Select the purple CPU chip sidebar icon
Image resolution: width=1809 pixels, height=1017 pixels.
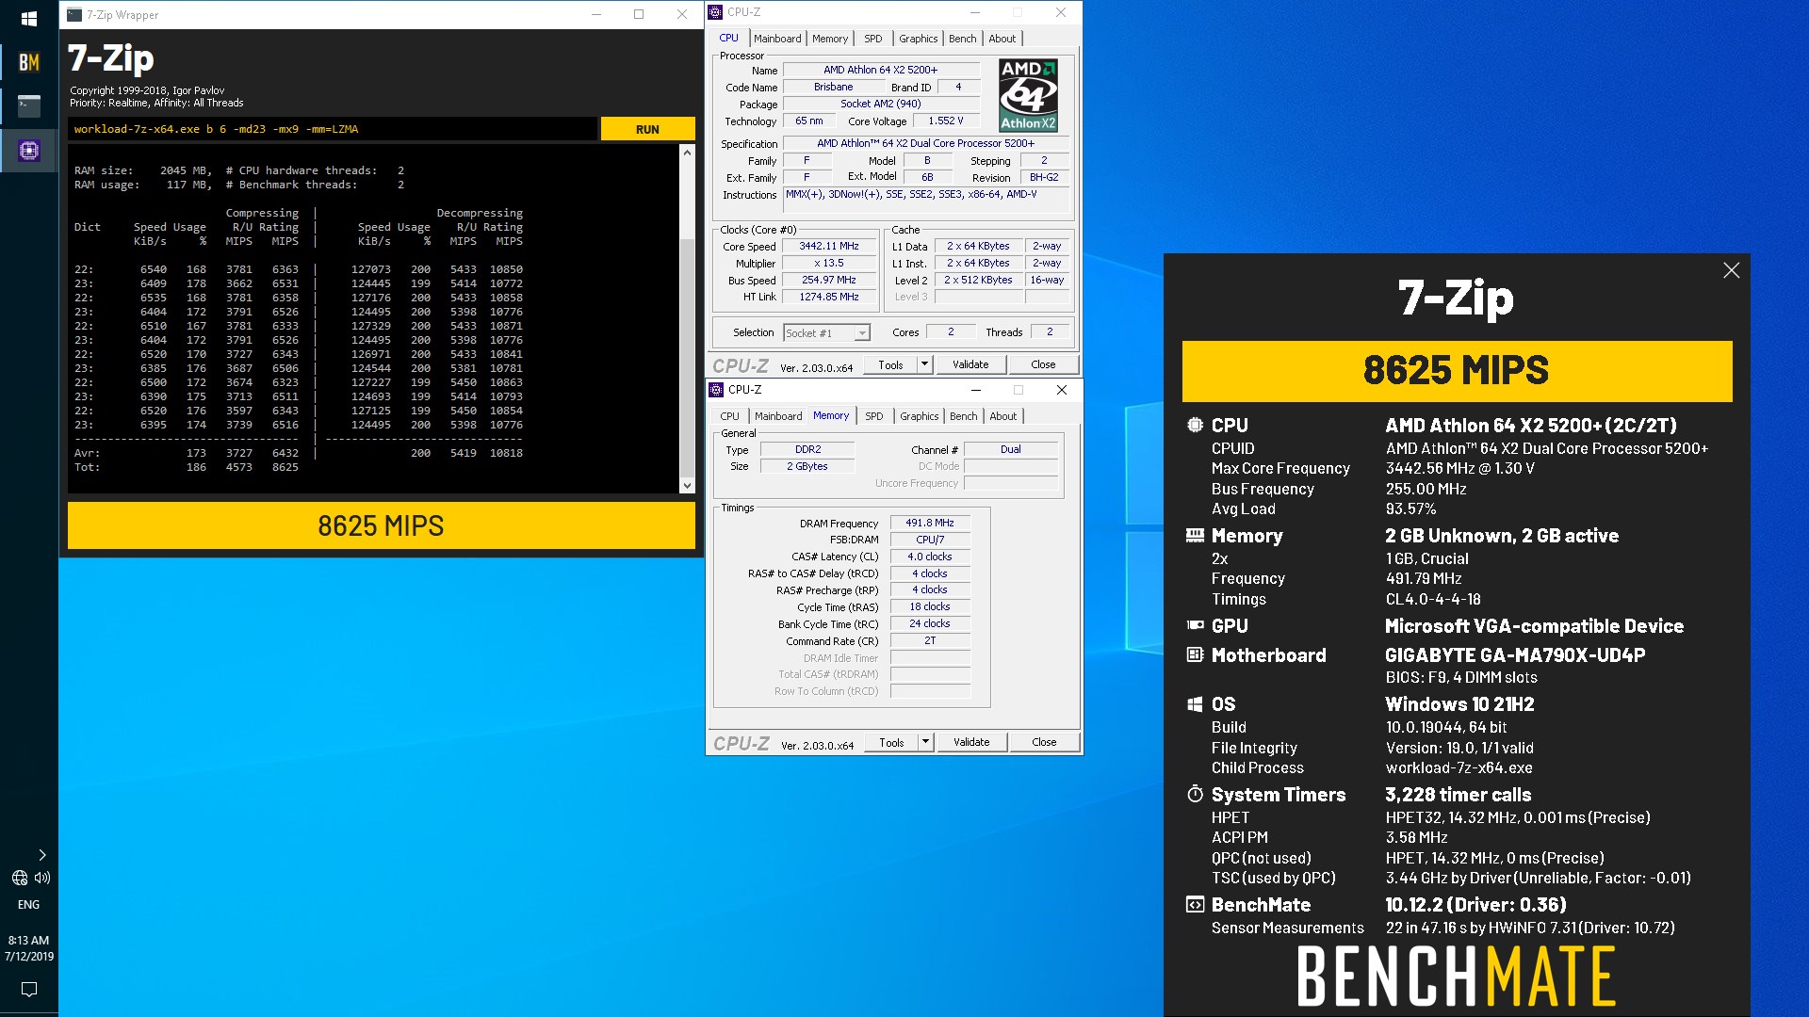[29, 150]
